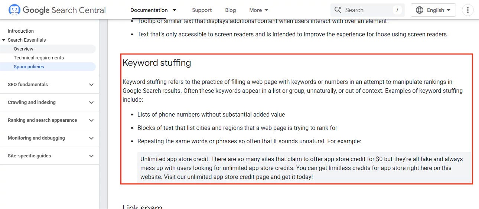Select Spam policies in the sidebar
Viewport: 479px width, 209px height.
(29, 67)
